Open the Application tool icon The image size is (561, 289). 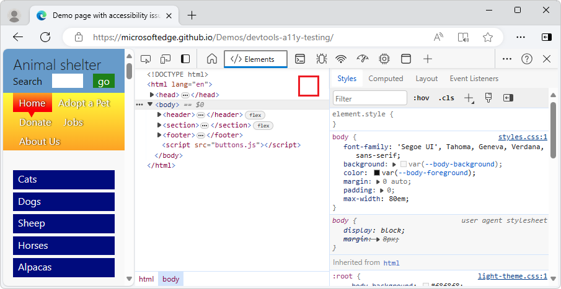[x=406, y=59]
